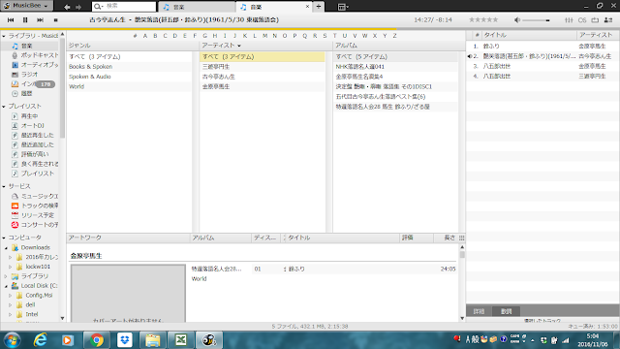The width and height of the screenshot is (620, 349).
Task: Expand the lockw101 folder
Action: (11, 267)
